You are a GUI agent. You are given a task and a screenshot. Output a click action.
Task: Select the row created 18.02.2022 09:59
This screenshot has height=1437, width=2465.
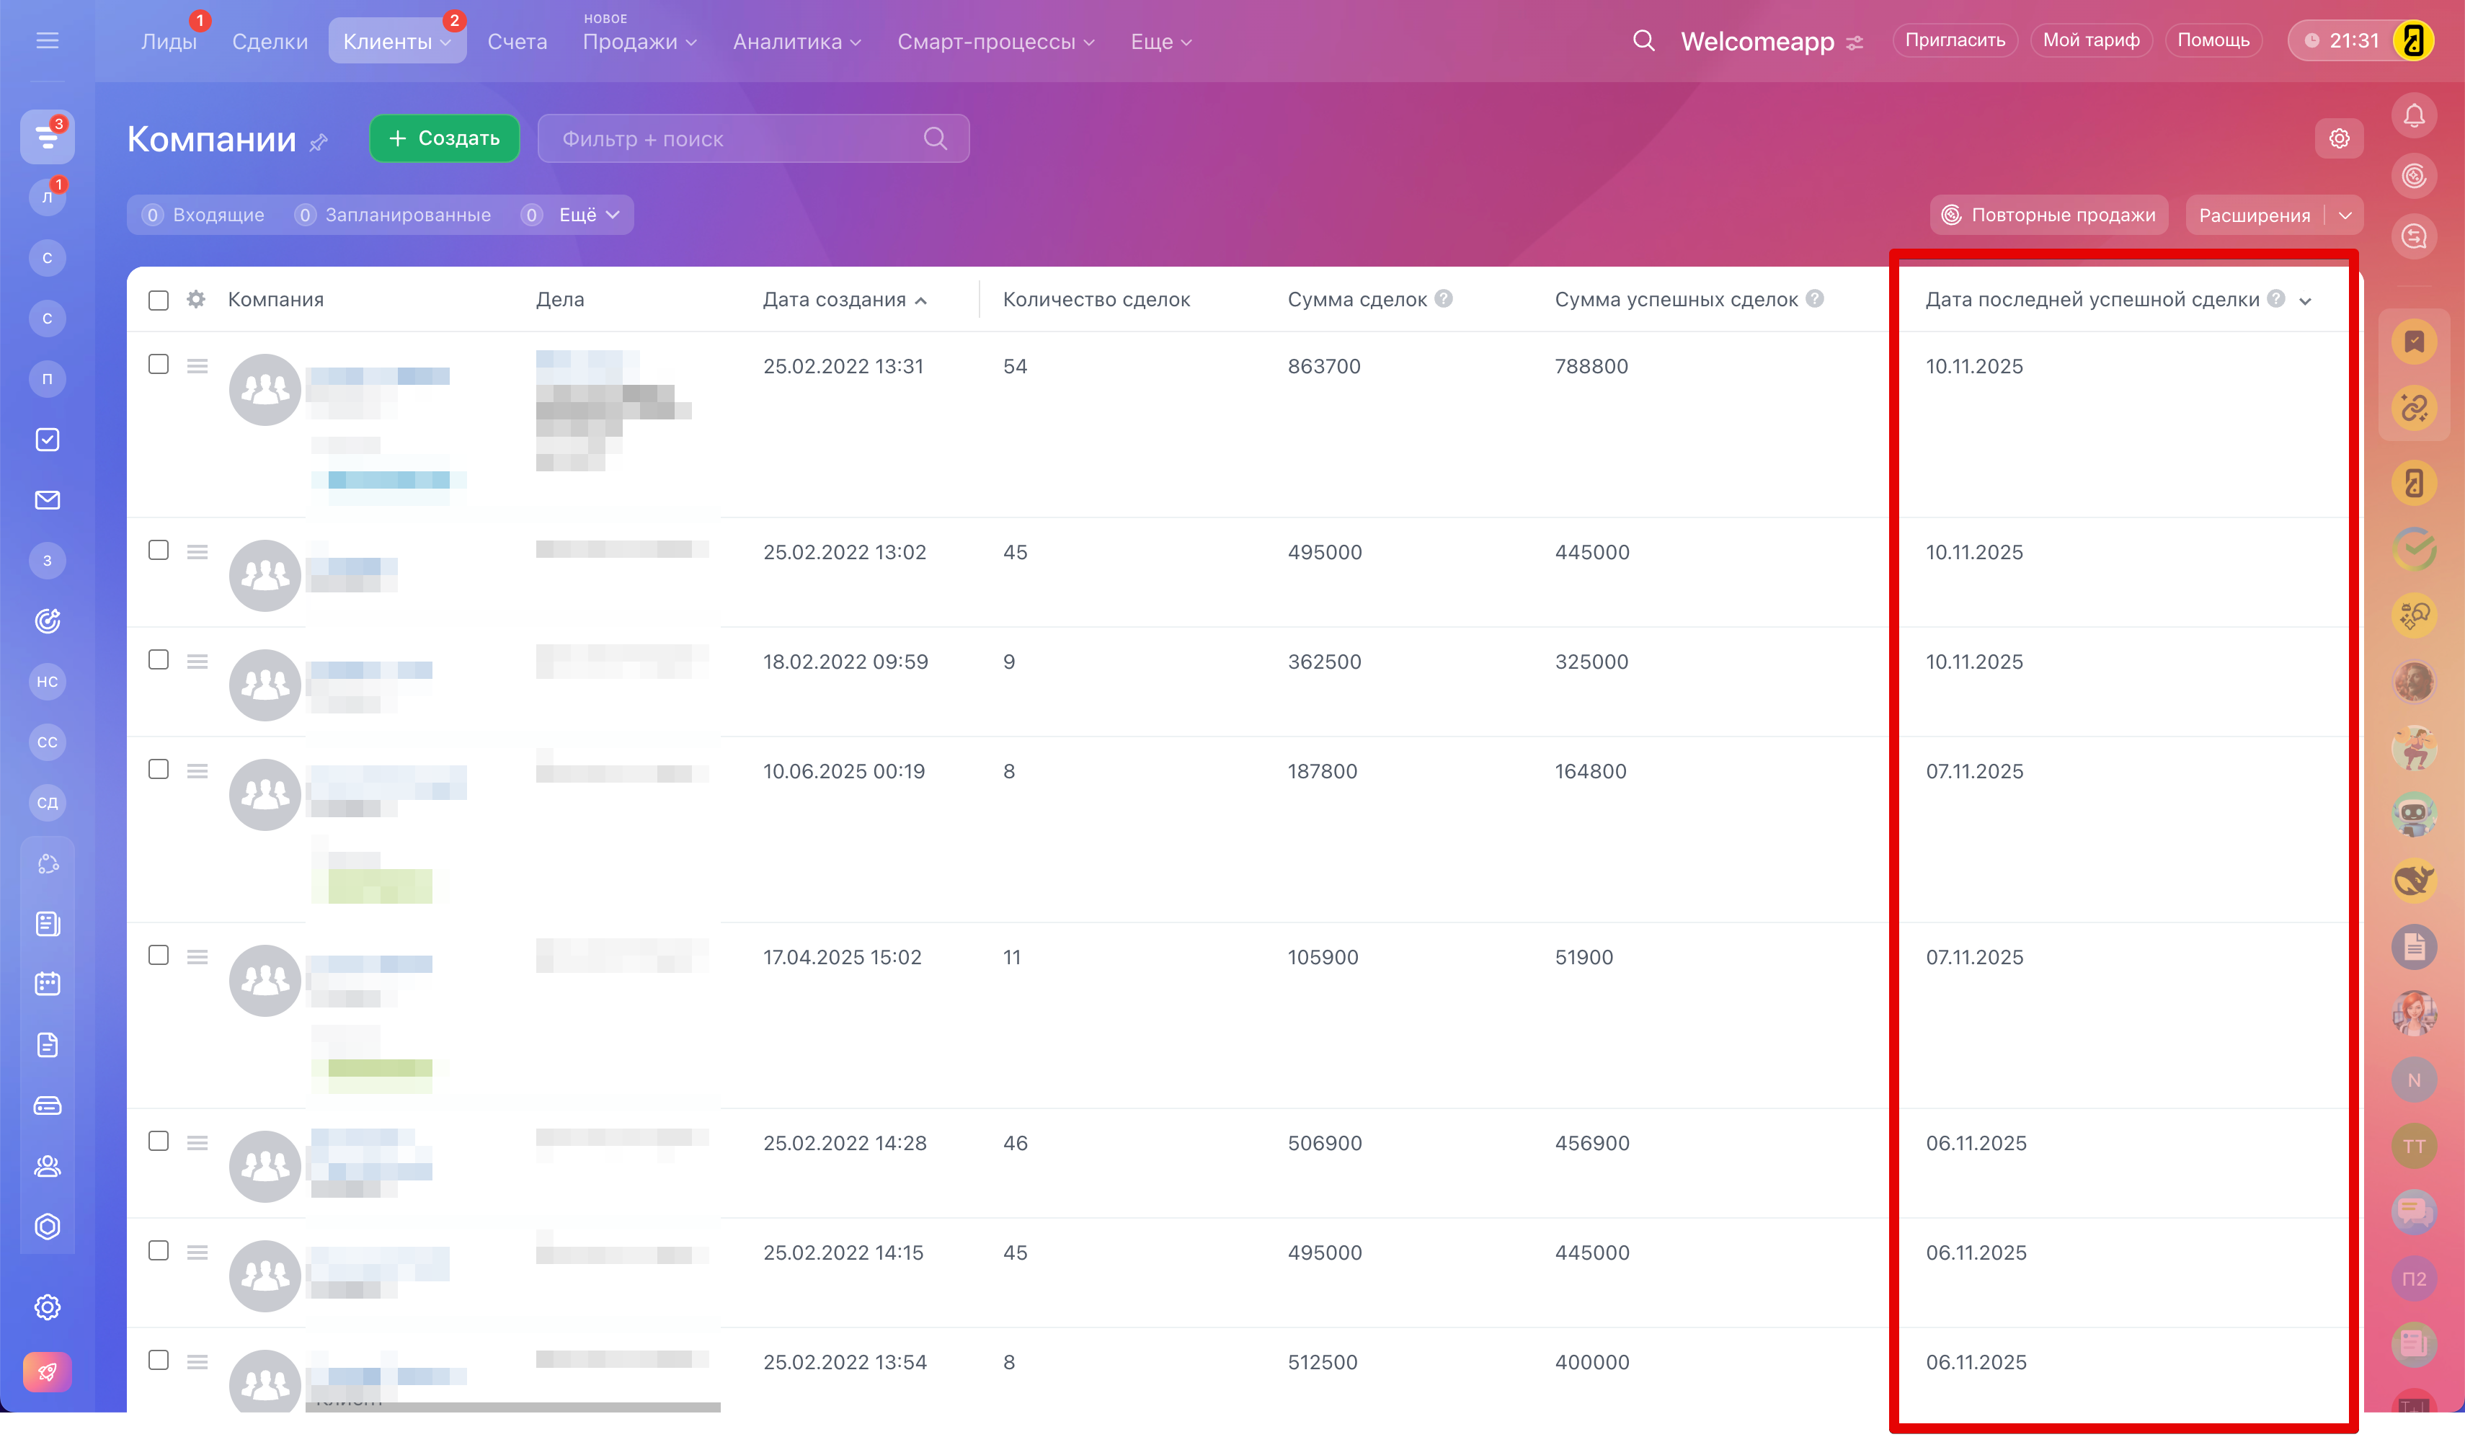pyautogui.click(x=159, y=659)
